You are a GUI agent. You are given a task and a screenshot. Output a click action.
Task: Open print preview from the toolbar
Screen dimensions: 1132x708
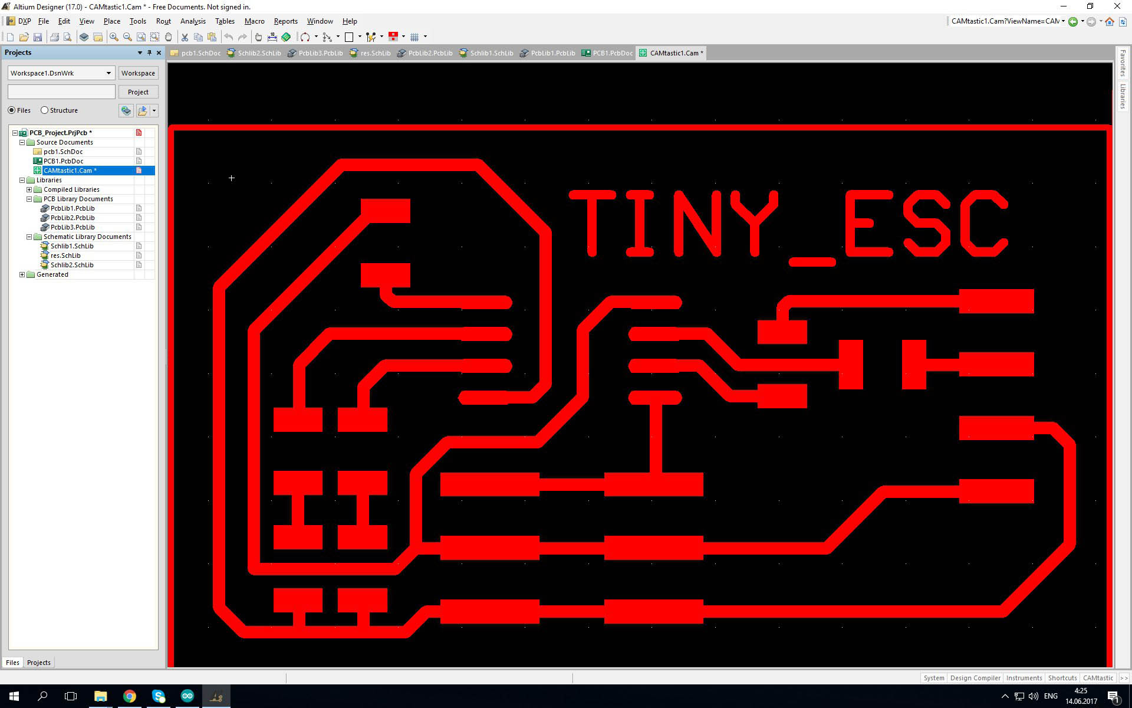tap(68, 37)
